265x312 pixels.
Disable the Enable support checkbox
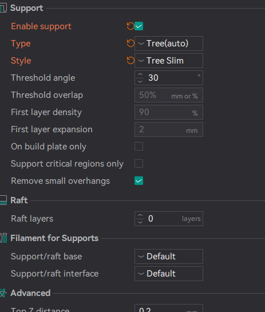pos(139,26)
